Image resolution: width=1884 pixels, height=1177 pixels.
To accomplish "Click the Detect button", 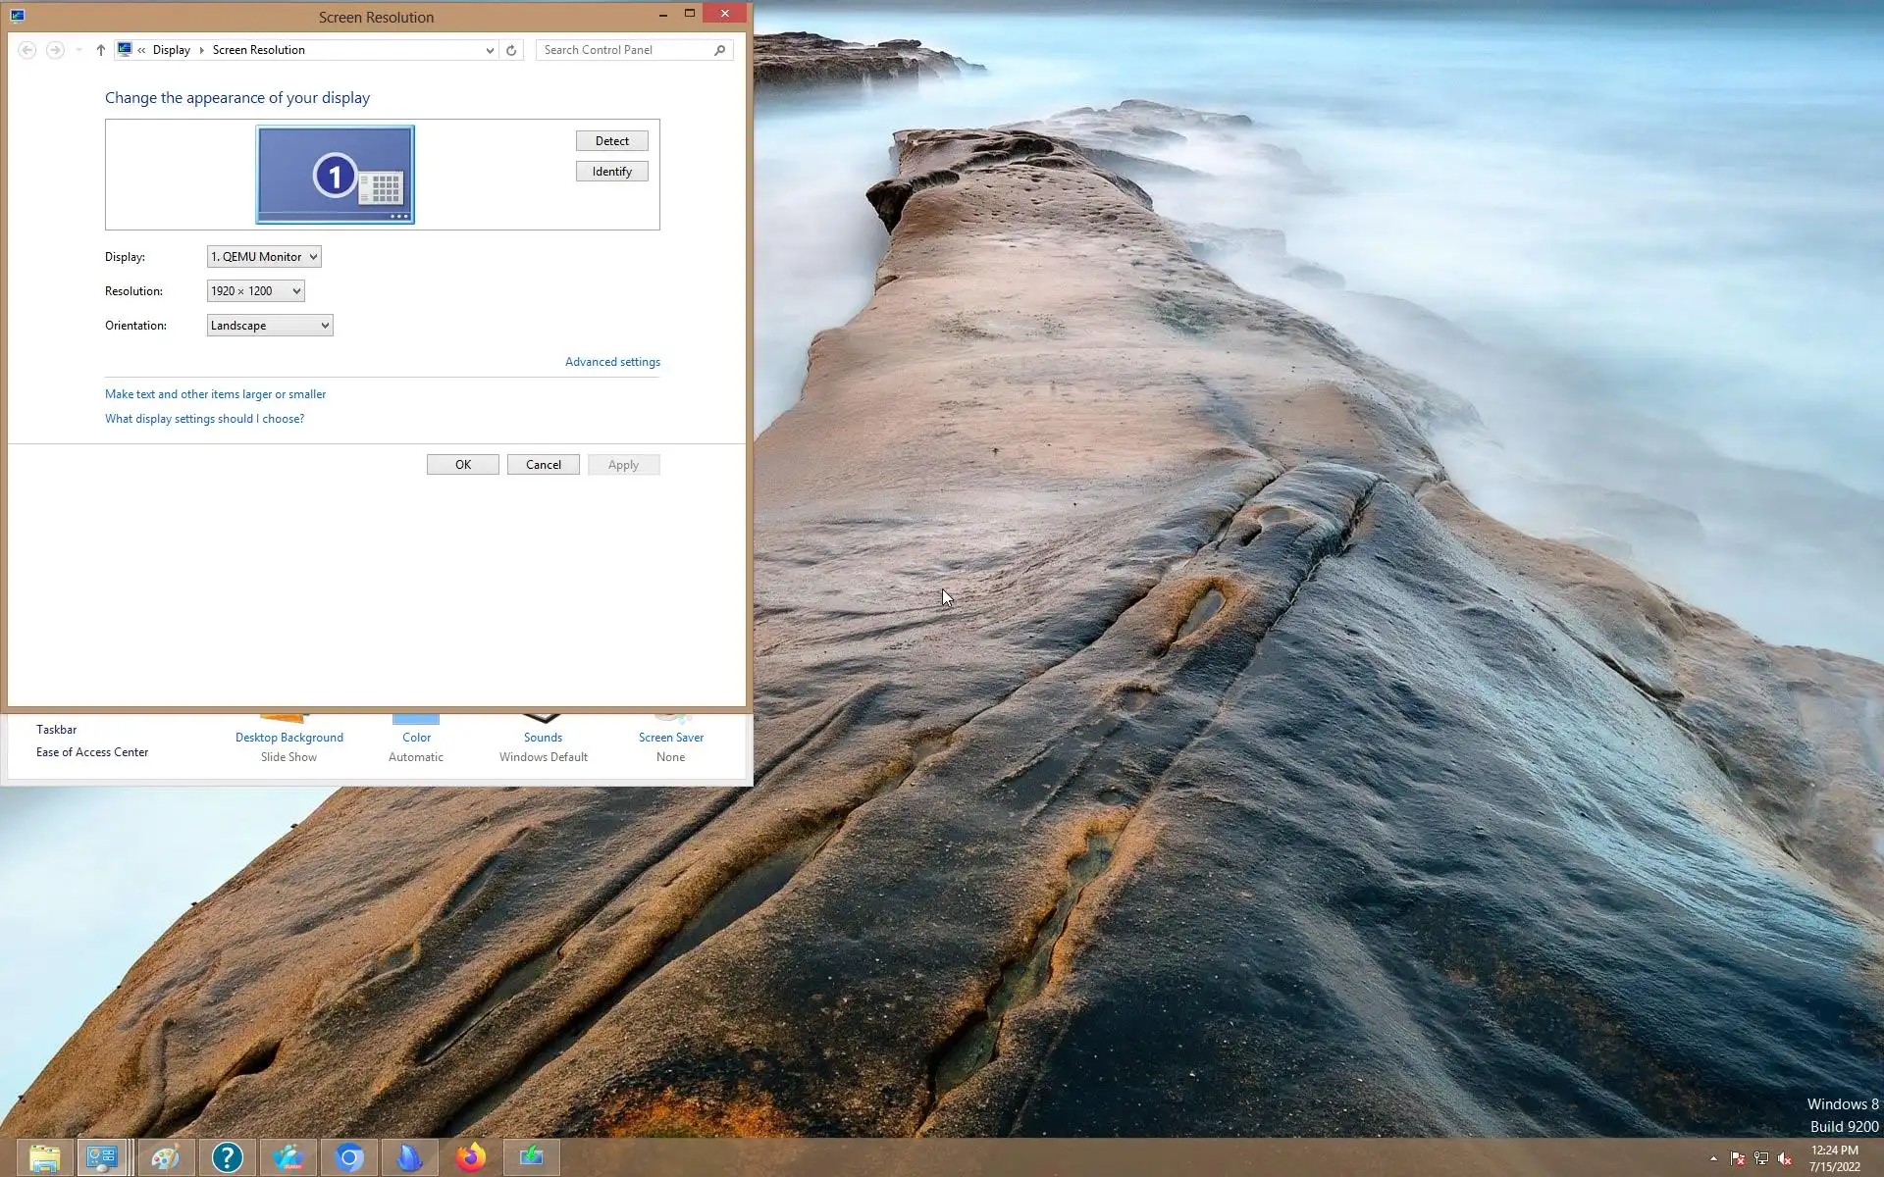I will (611, 141).
